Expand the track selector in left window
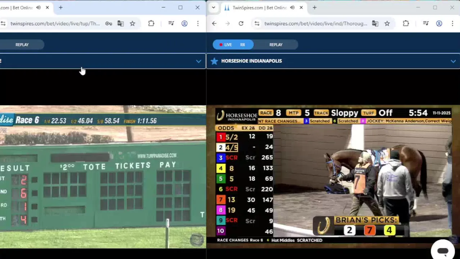 [198, 61]
